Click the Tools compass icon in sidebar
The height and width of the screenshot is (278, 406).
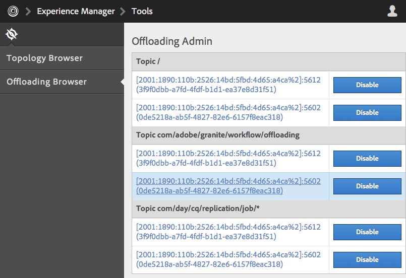(12, 34)
